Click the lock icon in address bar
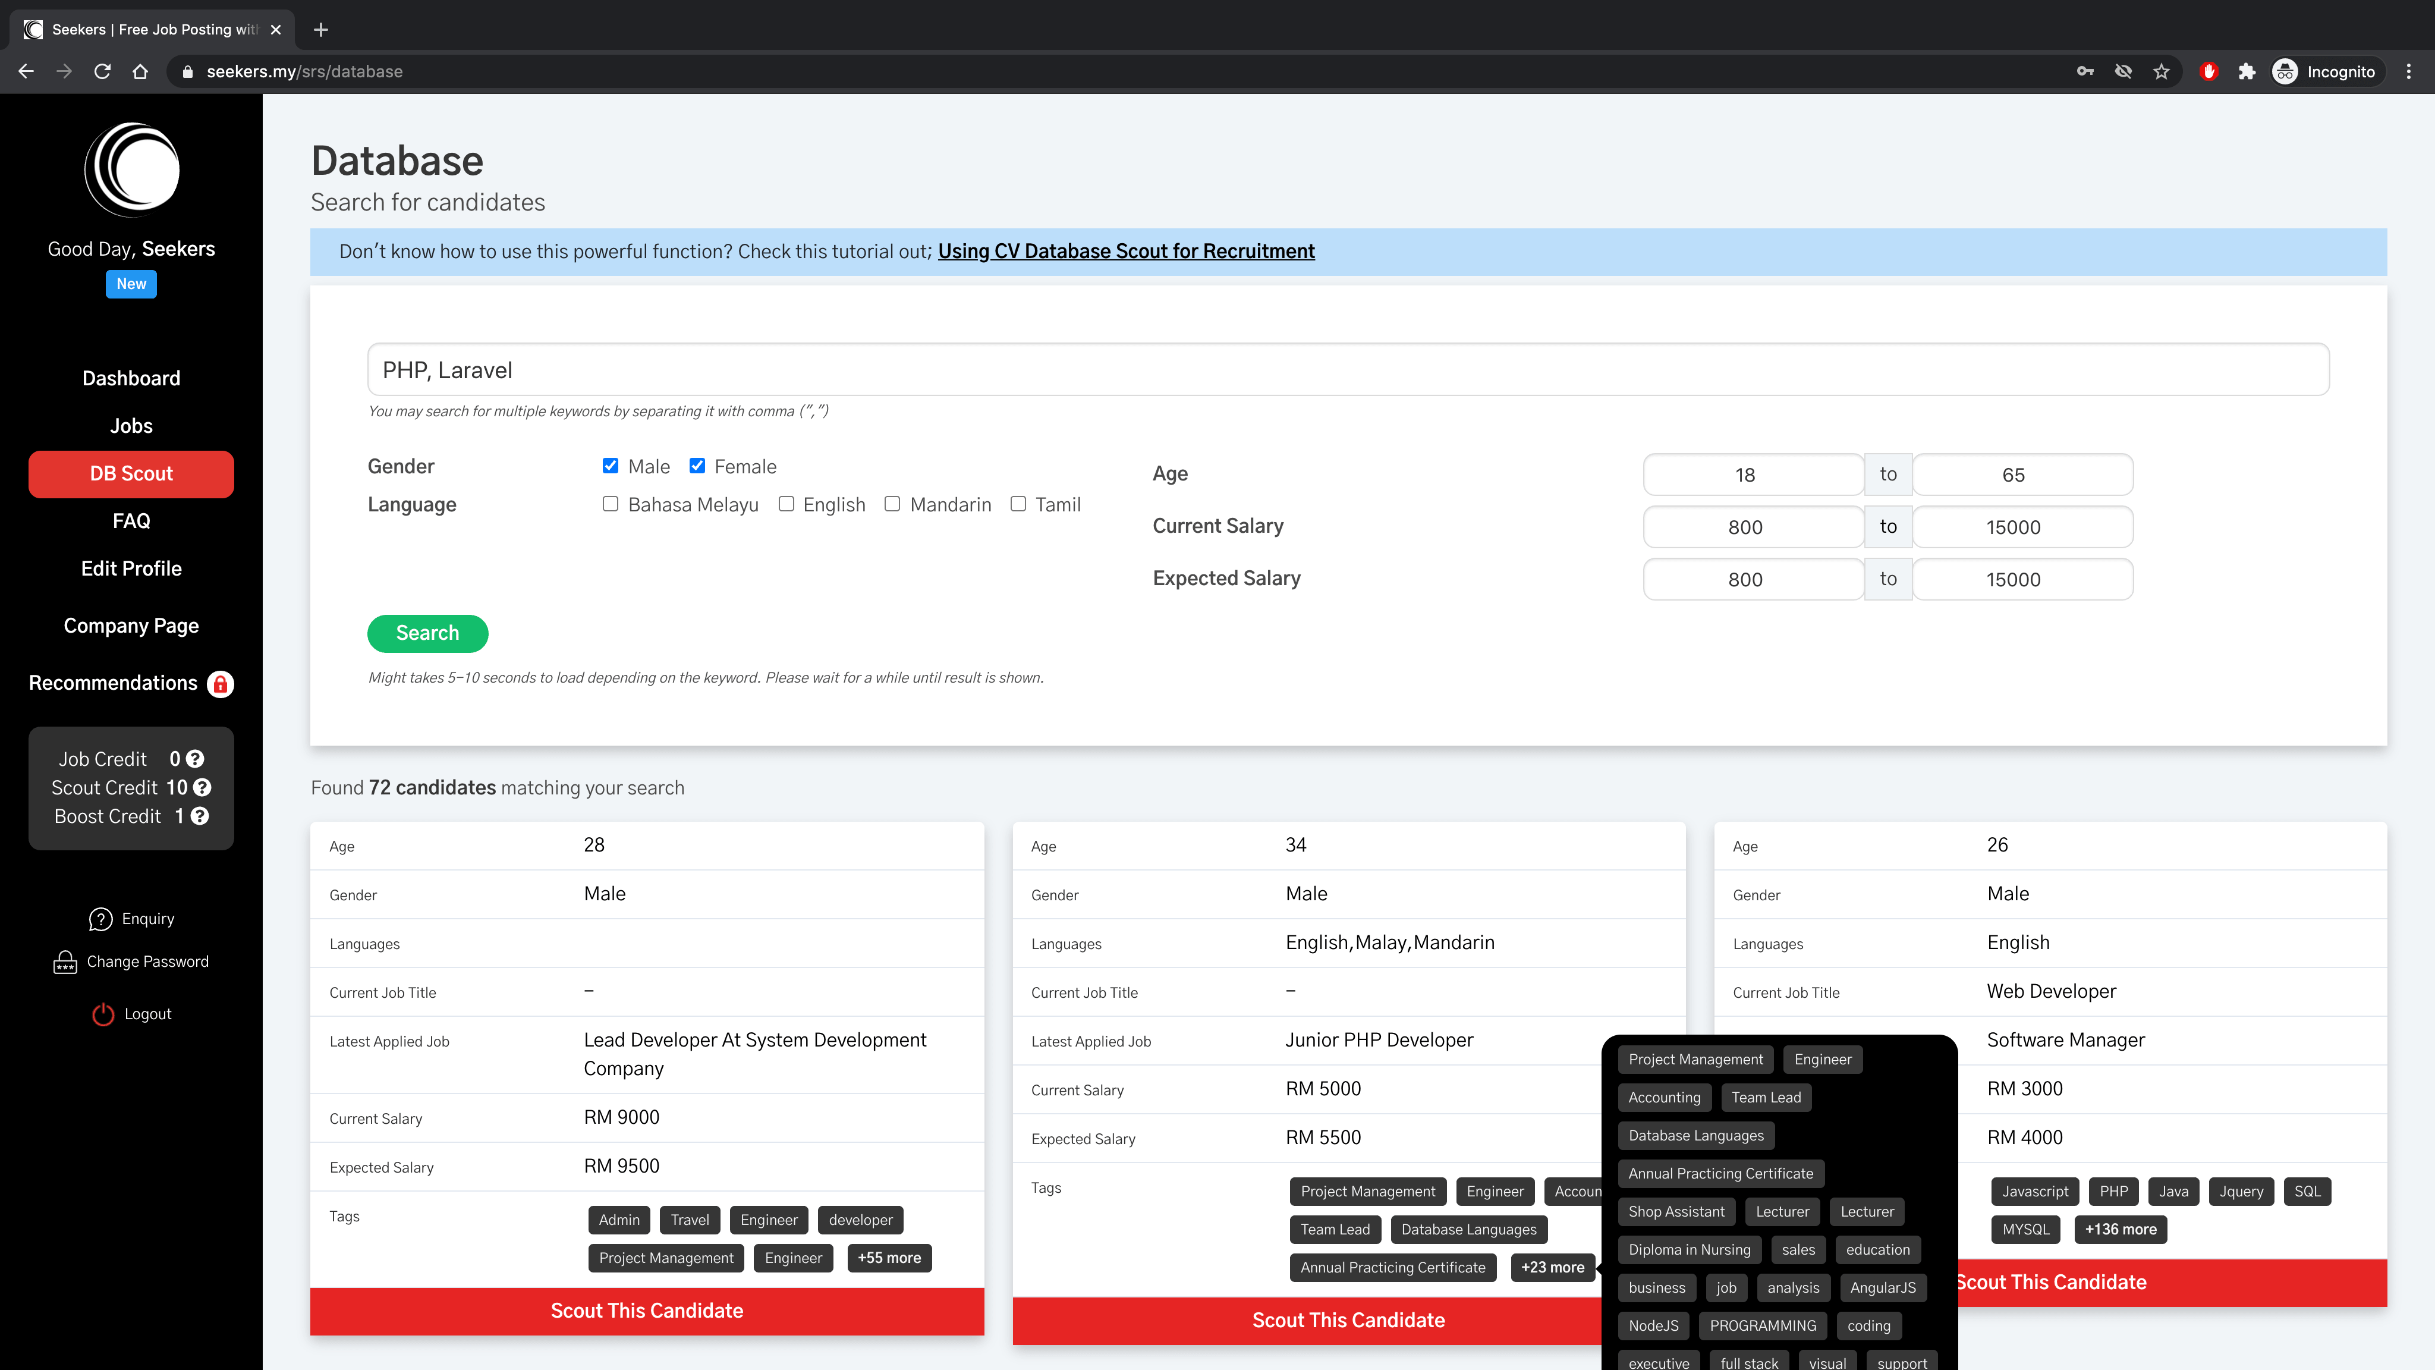The height and width of the screenshot is (1370, 2435). pyautogui.click(x=187, y=72)
